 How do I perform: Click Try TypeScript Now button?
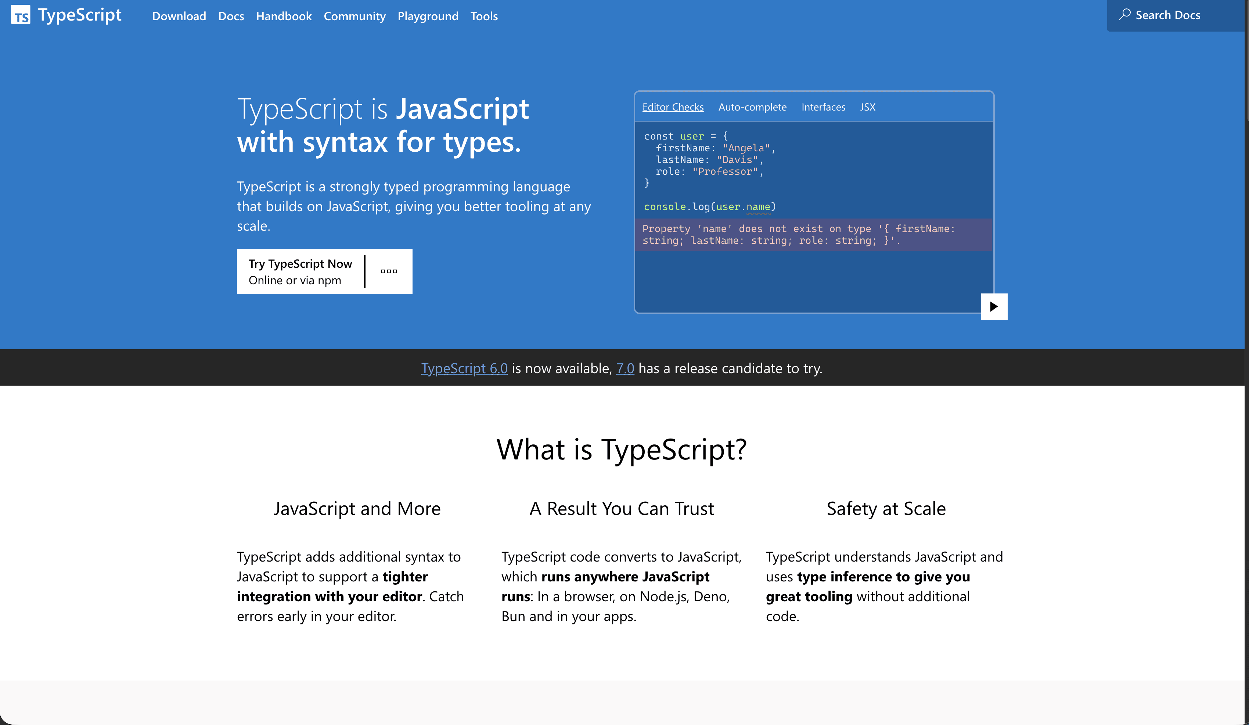300,271
